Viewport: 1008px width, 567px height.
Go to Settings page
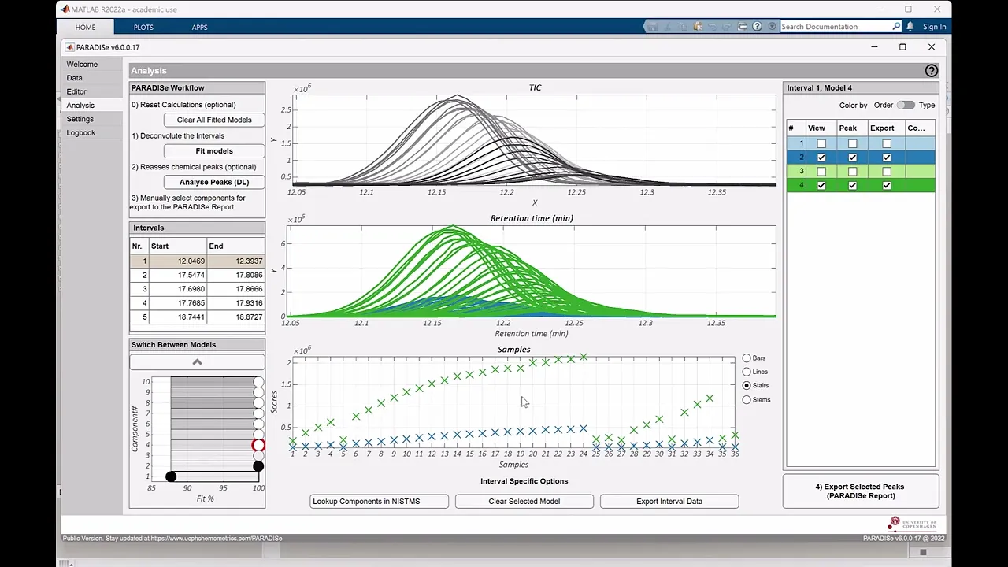point(80,119)
